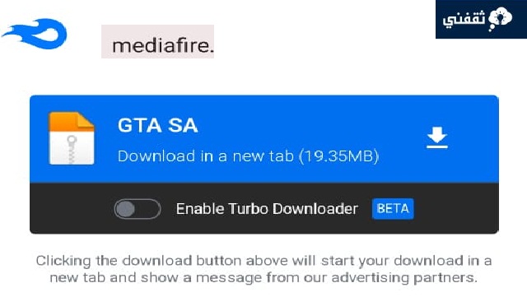Click the GTA SA zip file icon
The height and width of the screenshot is (297, 527).
pyautogui.click(x=72, y=138)
